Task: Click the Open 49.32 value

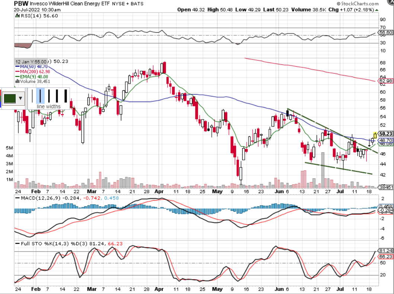Action: 191,10
